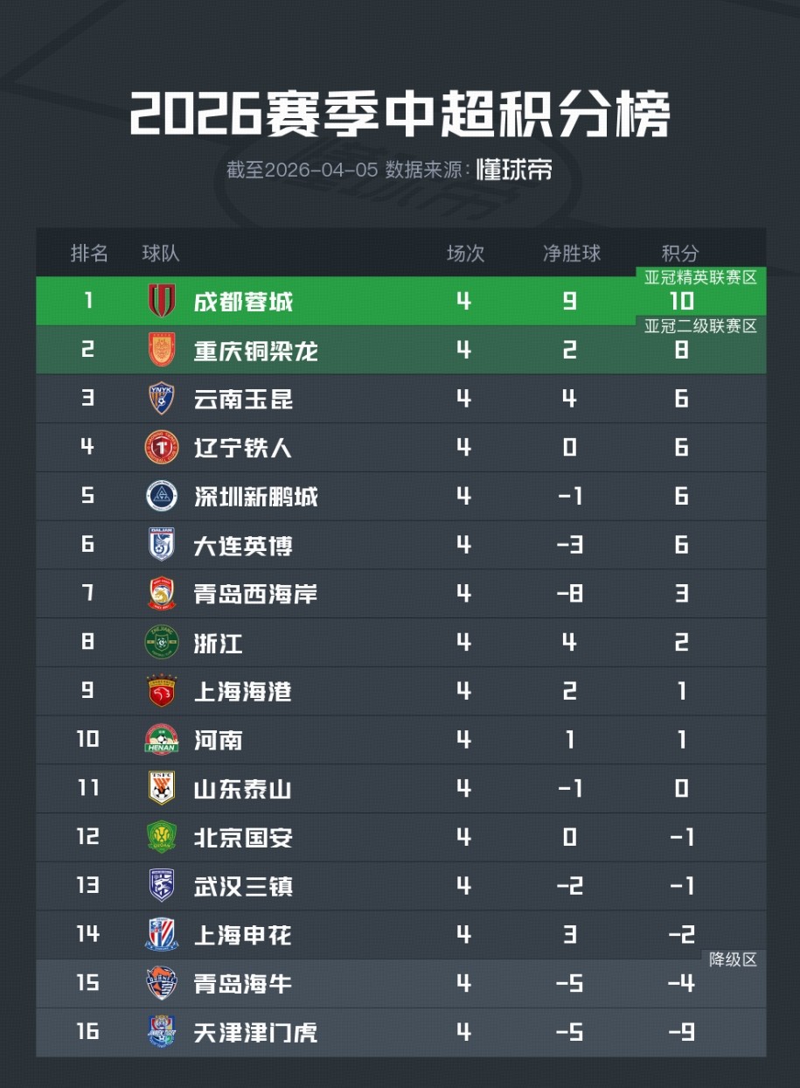Open the 大连英博 team badge
This screenshot has width=800, height=1088.
pyautogui.click(x=162, y=545)
